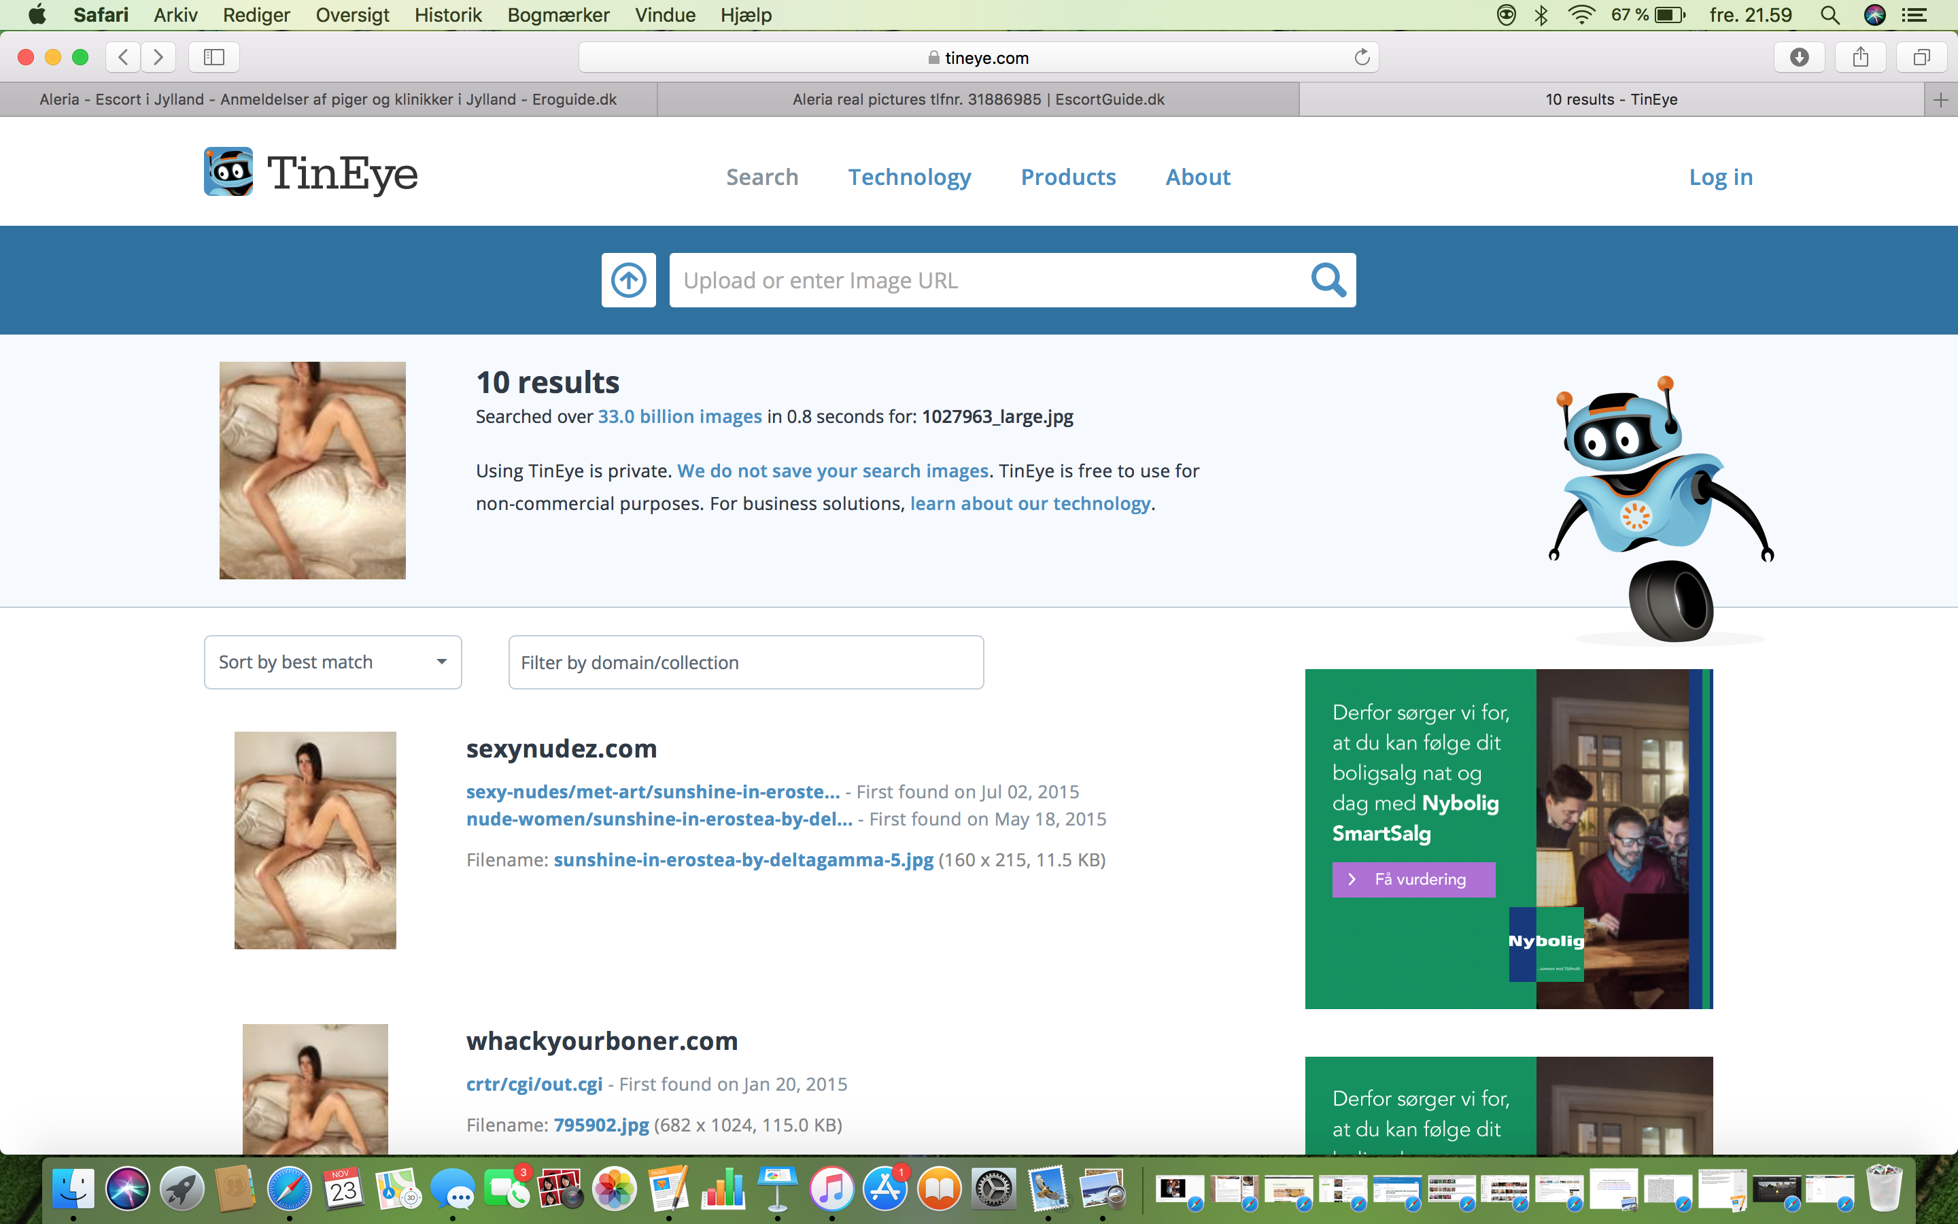
Task: Click the 33.0 billion images link
Action: tap(680, 416)
